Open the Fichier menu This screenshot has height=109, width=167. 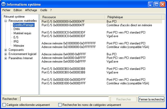coord(6,10)
